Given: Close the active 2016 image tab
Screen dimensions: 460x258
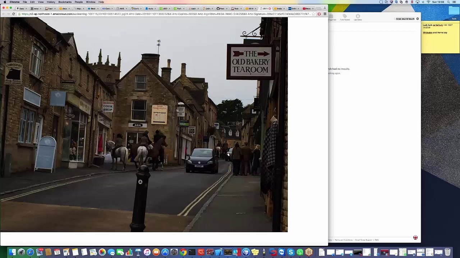Looking at the screenshot, I should point(270,9).
